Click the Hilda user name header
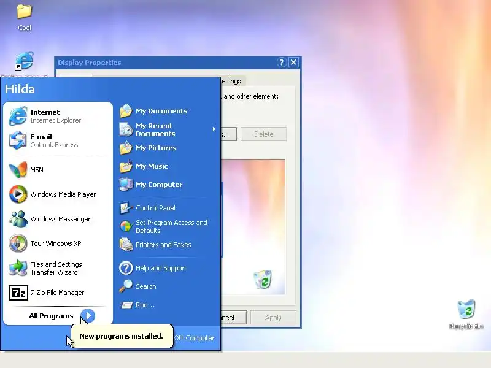This screenshot has height=368, width=491. pyautogui.click(x=20, y=89)
